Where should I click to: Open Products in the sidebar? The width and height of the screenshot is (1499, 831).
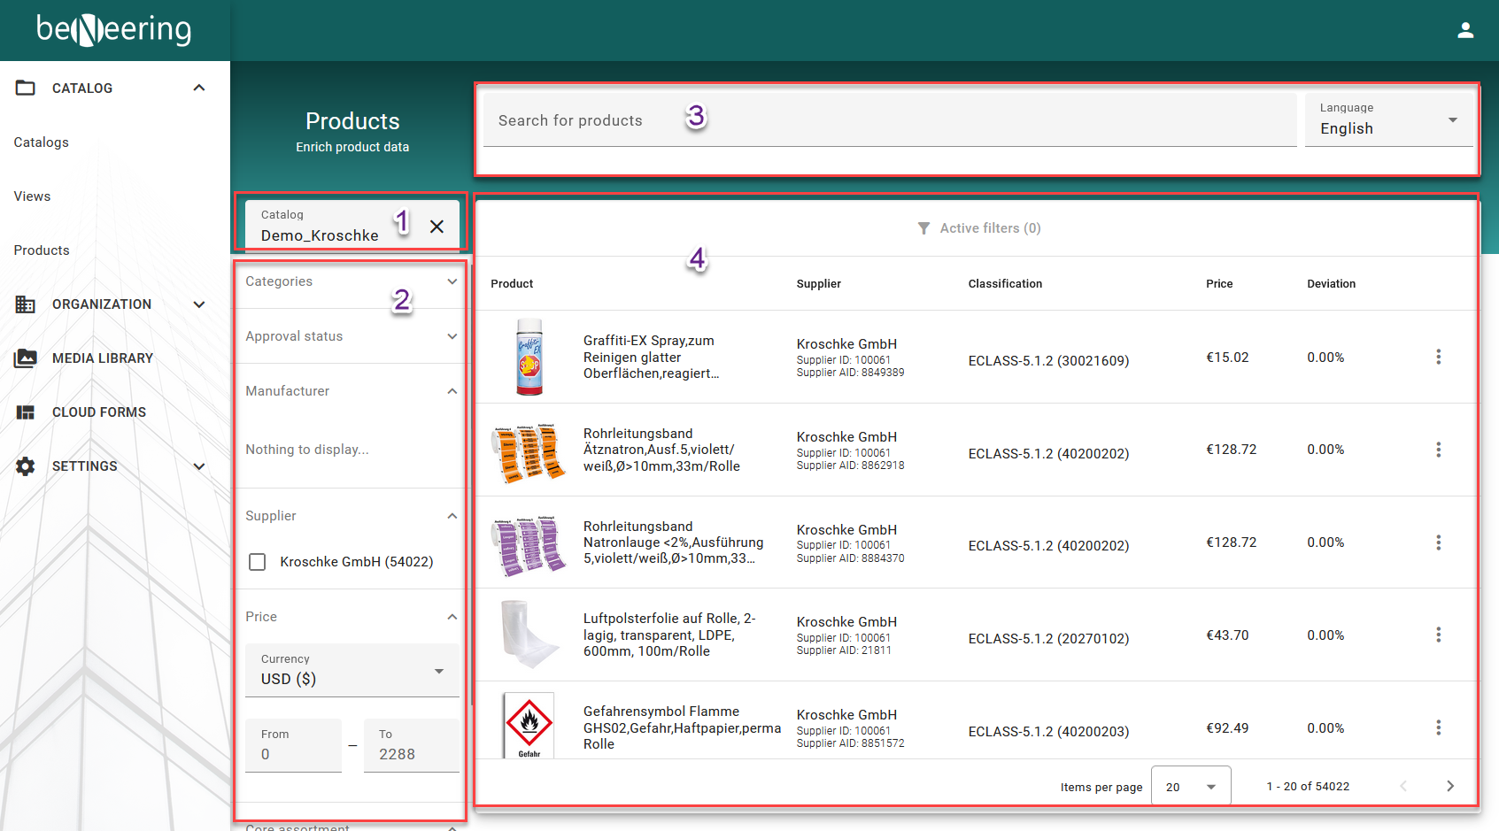click(42, 250)
